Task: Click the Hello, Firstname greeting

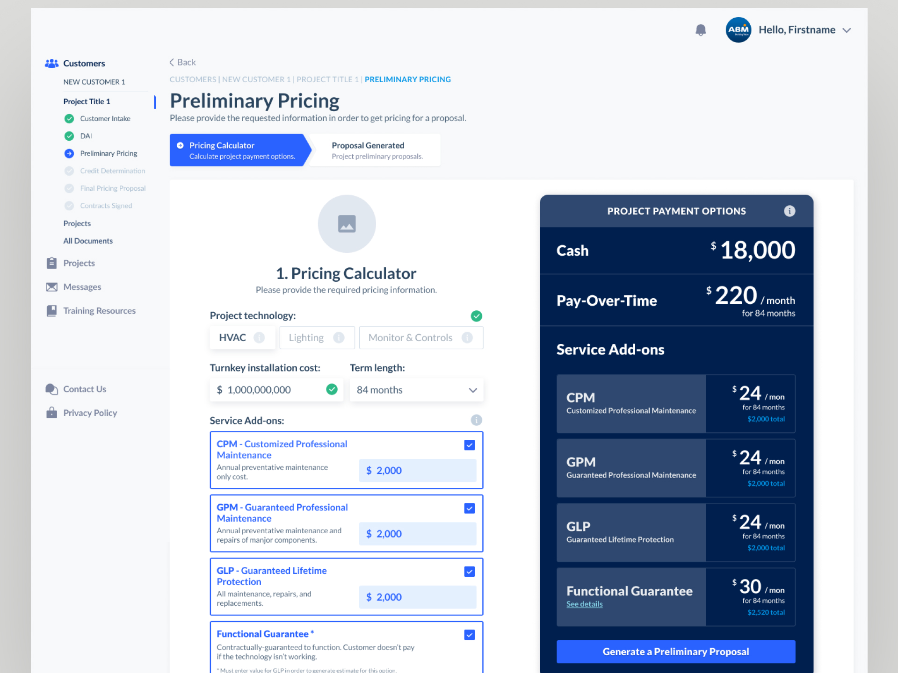Action: point(797,30)
